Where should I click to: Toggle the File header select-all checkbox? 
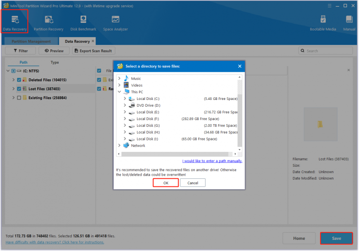point(99,71)
